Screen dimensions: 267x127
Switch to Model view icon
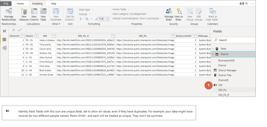[x=5, y=48]
